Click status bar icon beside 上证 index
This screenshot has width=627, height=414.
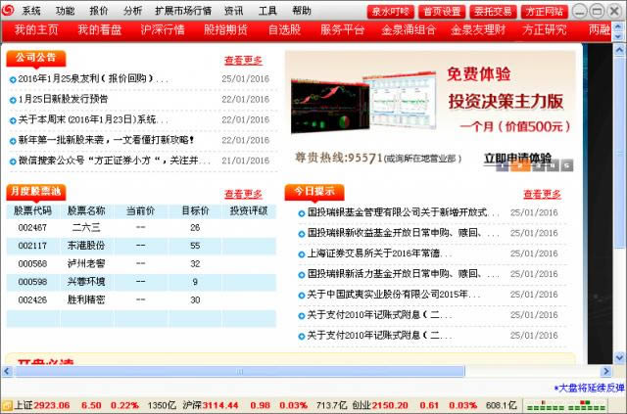[7, 405]
